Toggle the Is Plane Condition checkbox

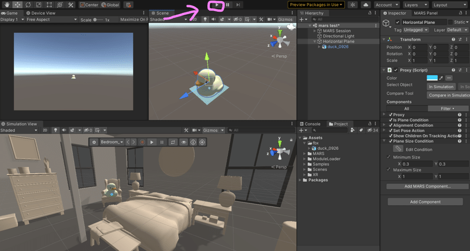point(391,120)
